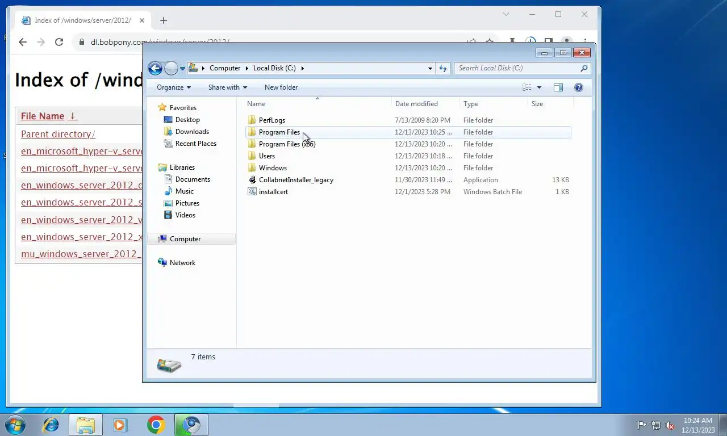Open Chrome's tab search chevron
The image size is (727, 436).
pyautogui.click(x=506, y=14)
